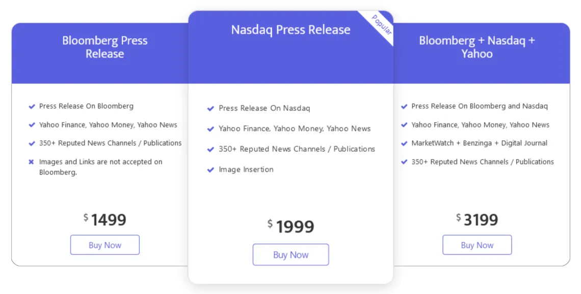The height and width of the screenshot is (294, 581).
Task: Click the Image Insertion feature text
Action: point(246,169)
